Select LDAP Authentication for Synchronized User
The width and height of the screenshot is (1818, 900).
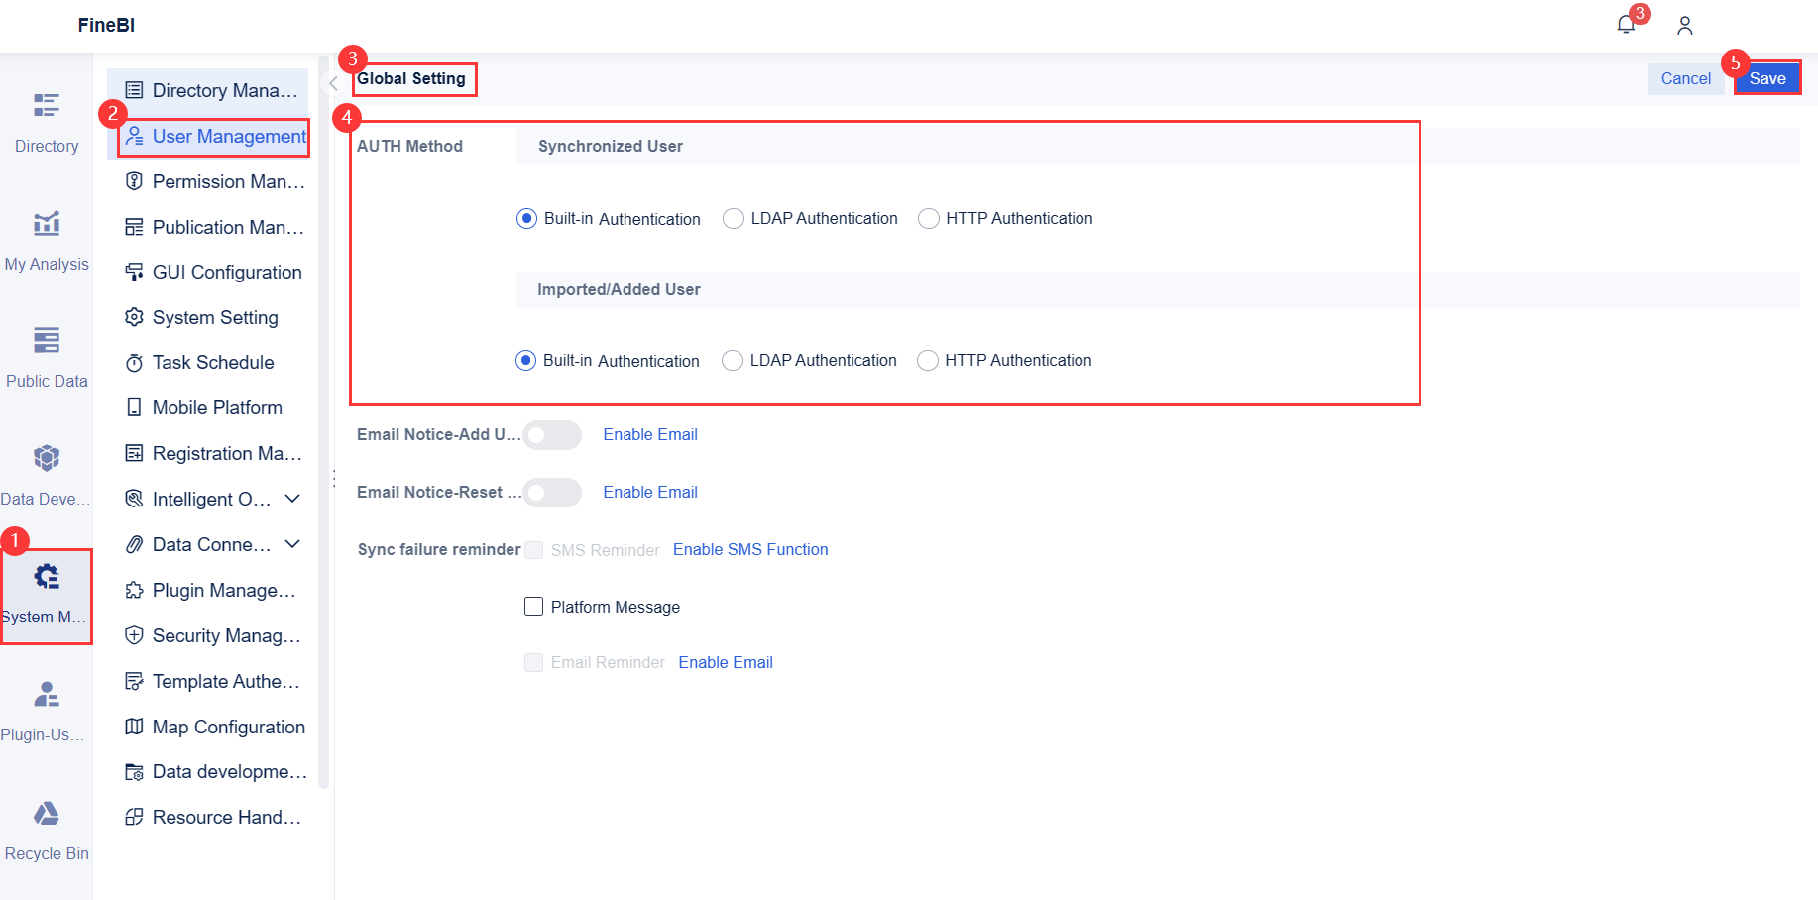pos(733,218)
